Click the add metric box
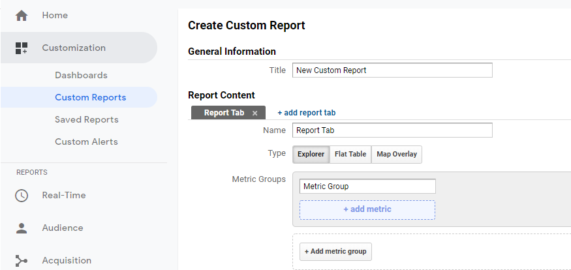This screenshot has height=270, width=571. [367, 209]
